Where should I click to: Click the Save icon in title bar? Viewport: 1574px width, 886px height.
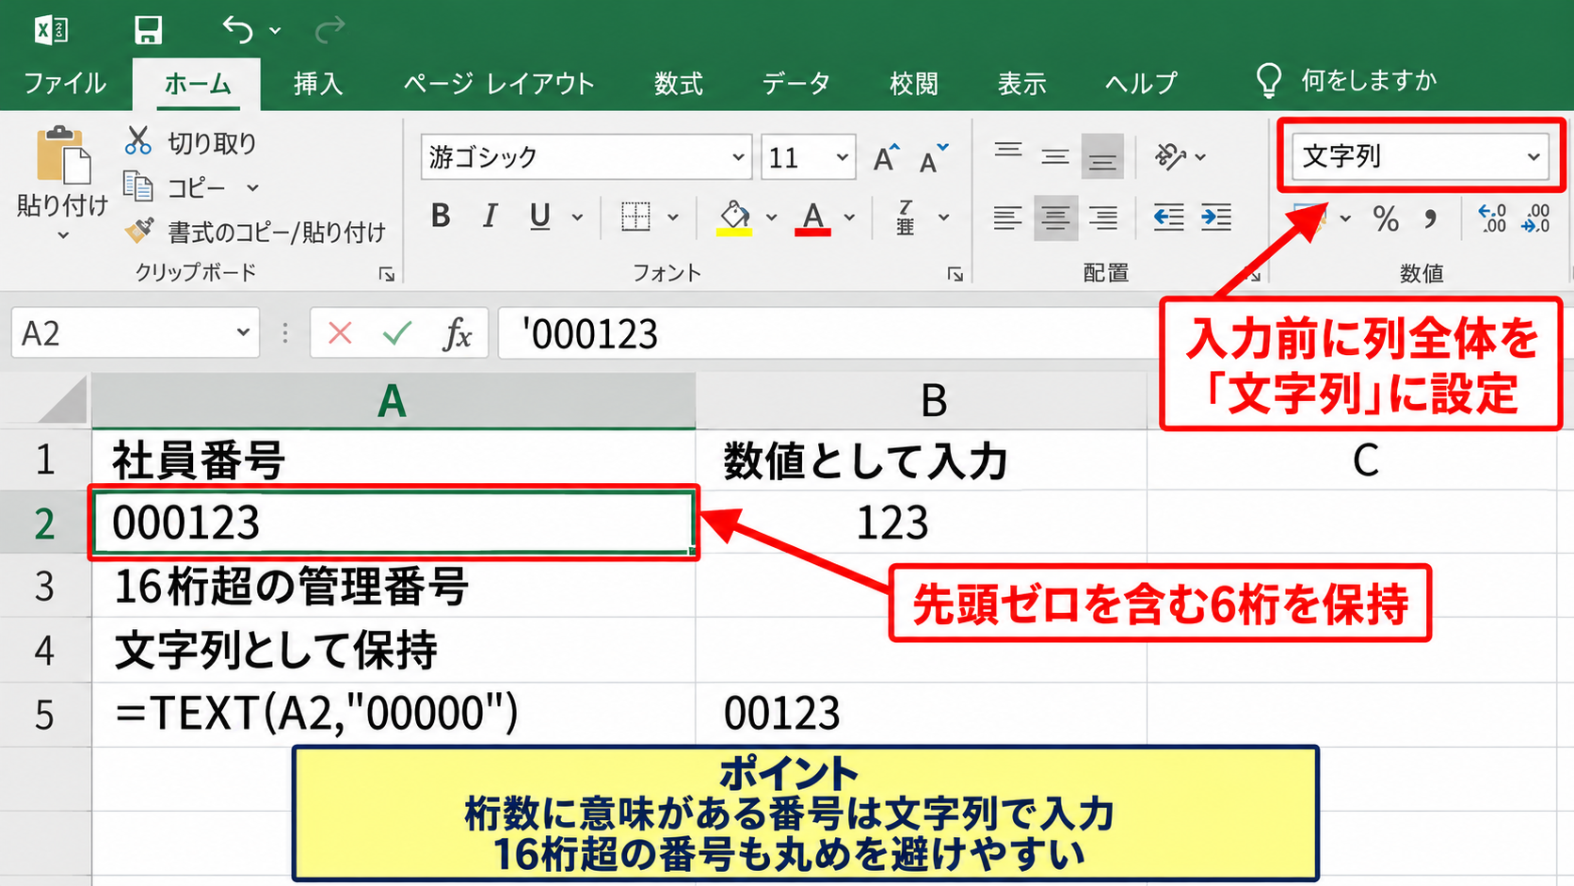pos(148,30)
